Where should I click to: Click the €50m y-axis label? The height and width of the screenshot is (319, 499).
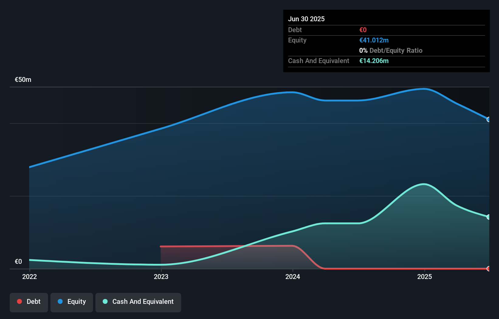click(23, 80)
